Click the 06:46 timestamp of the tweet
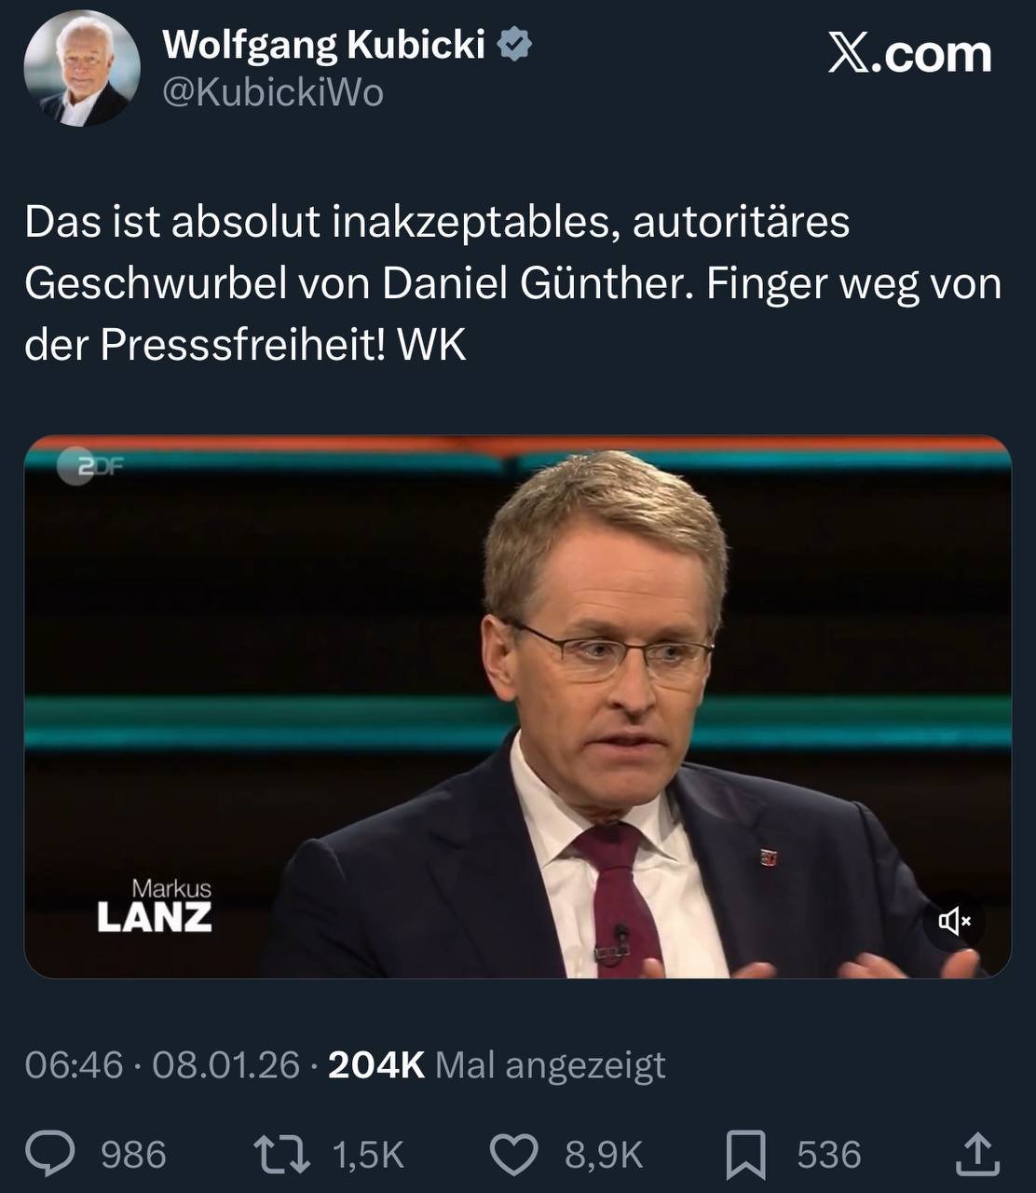The height and width of the screenshot is (1193, 1036). tap(74, 1064)
